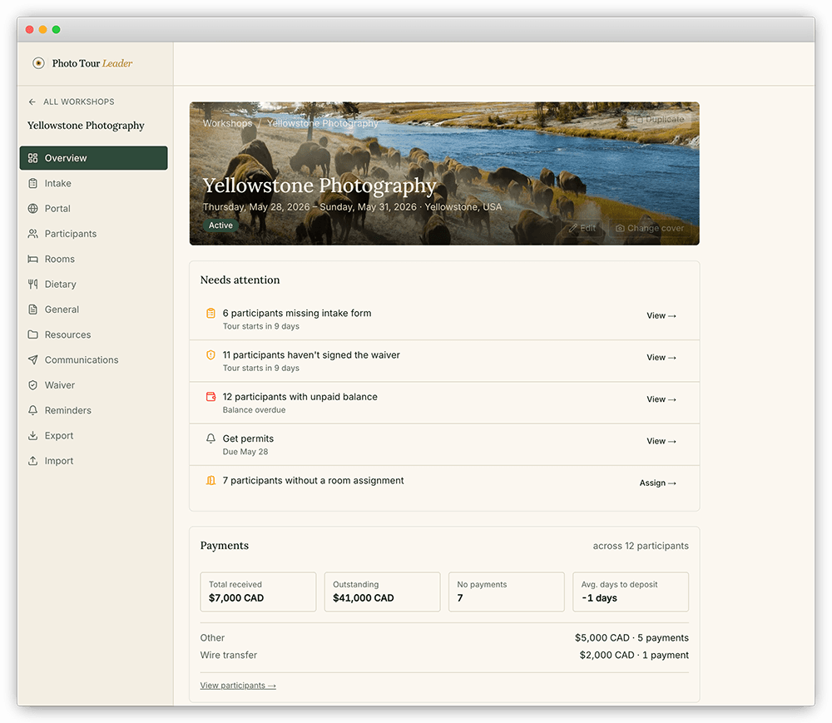Click clipboard icon on missing intake form row
Viewport: 832px width, 723px height.
coord(210,313)
